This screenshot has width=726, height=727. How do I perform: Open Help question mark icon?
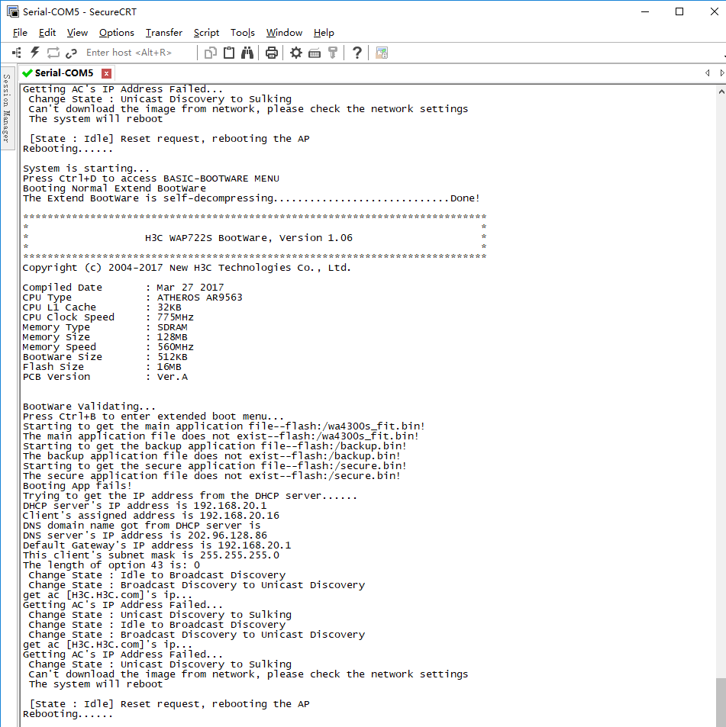pyautogui.click(x=357, y=53)
